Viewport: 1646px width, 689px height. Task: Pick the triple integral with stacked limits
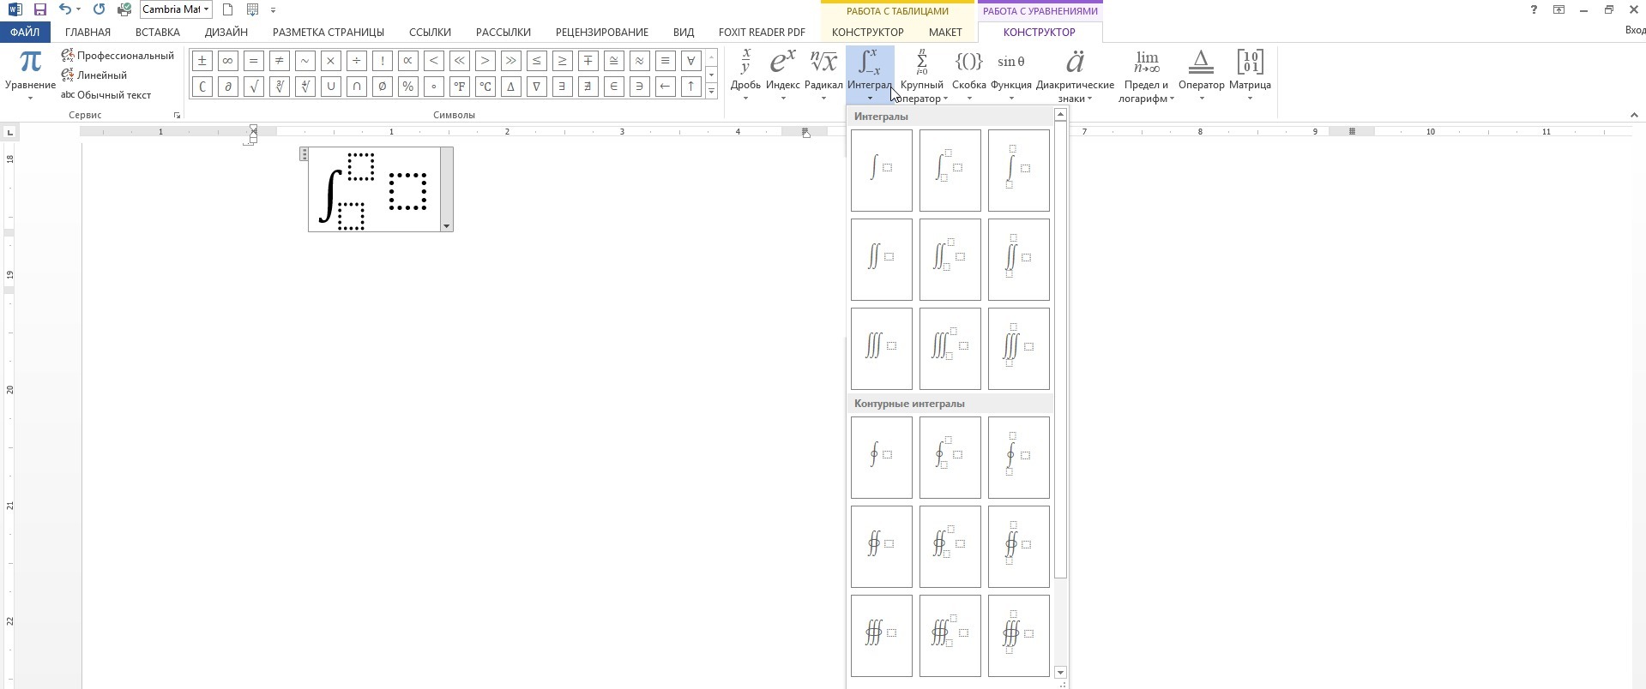[1018, 349]
